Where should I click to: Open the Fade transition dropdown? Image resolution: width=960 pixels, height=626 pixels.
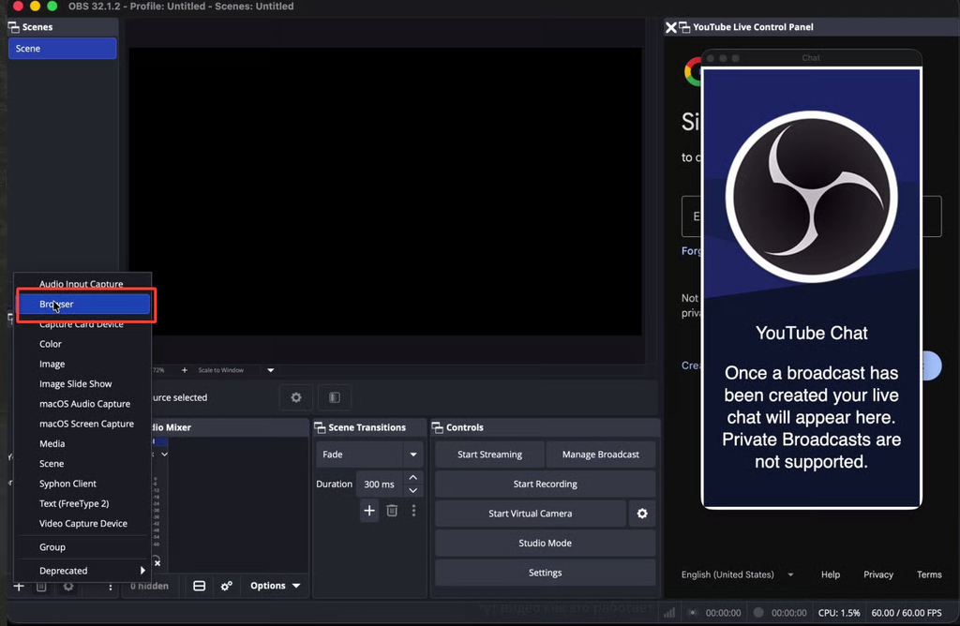[368, 455]
